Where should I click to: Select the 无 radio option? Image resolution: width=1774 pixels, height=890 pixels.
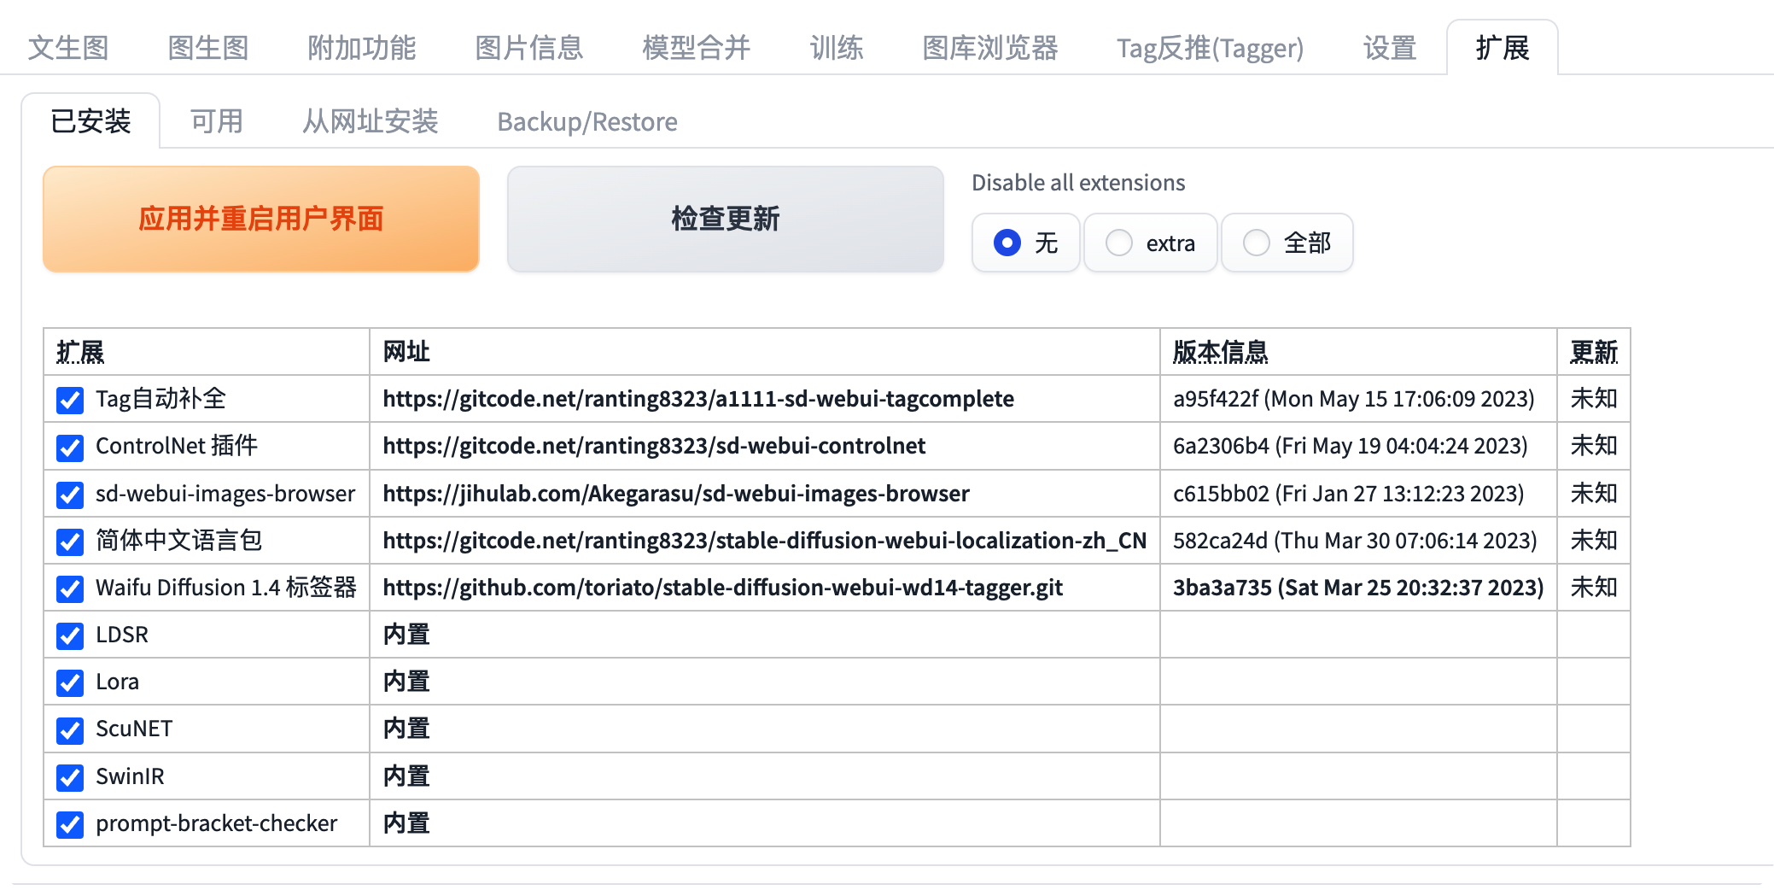point(1026,243)
